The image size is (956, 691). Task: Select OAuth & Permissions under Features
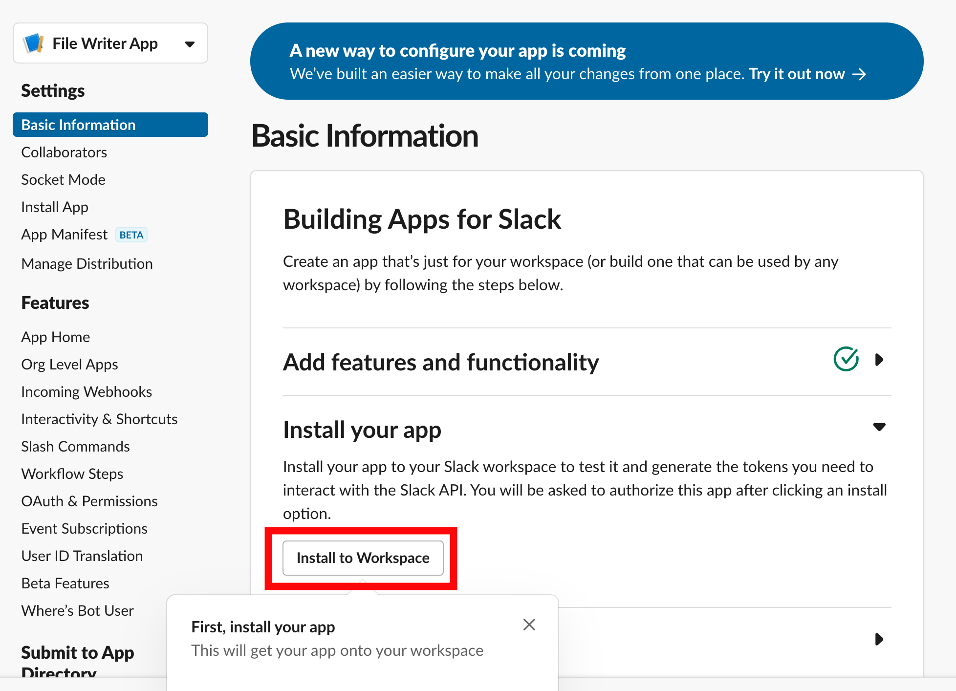89,501
